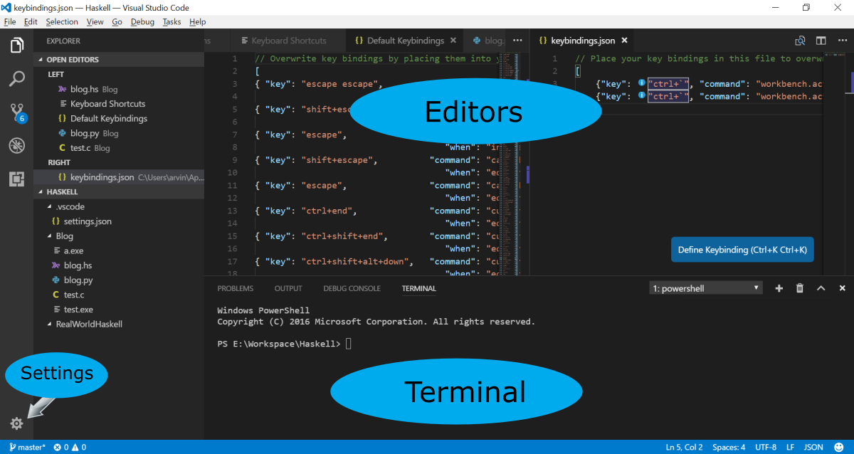Send feedback via the status bar smiley
The height and width of the screenshot is (454, 854).
click(x=840, y=447)
